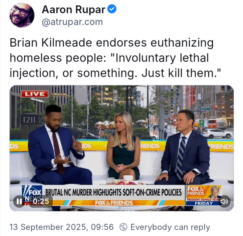Click the 'Brutal NC Murder' headline banner
243x236 pixels.
click(x=113, y=192)
